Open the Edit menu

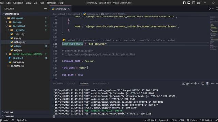tap(8, 3)
